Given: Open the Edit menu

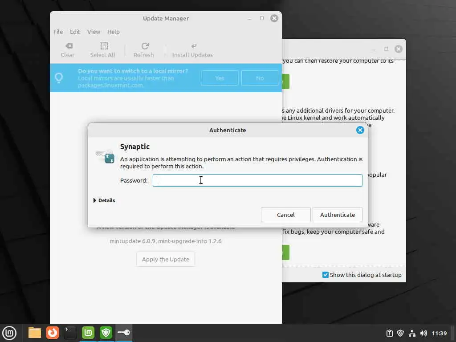Looking at the screenshot, I should point(75,32).
